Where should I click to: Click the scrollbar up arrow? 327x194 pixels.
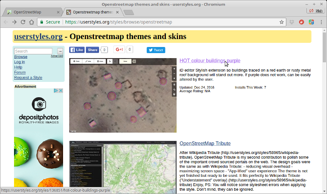324,30
